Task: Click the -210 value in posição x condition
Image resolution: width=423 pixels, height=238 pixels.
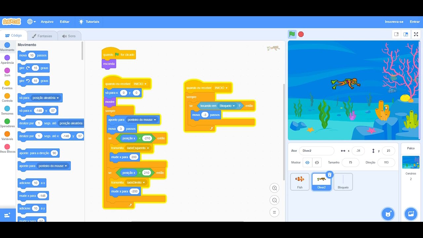Action: tap(147, 138)
